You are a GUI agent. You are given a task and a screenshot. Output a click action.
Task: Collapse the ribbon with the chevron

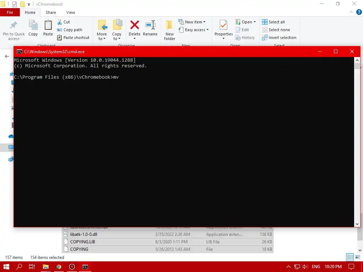click(351, 12)
